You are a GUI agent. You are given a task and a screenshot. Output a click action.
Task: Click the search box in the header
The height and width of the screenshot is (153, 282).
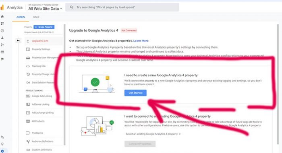click(x=122, y=7)
